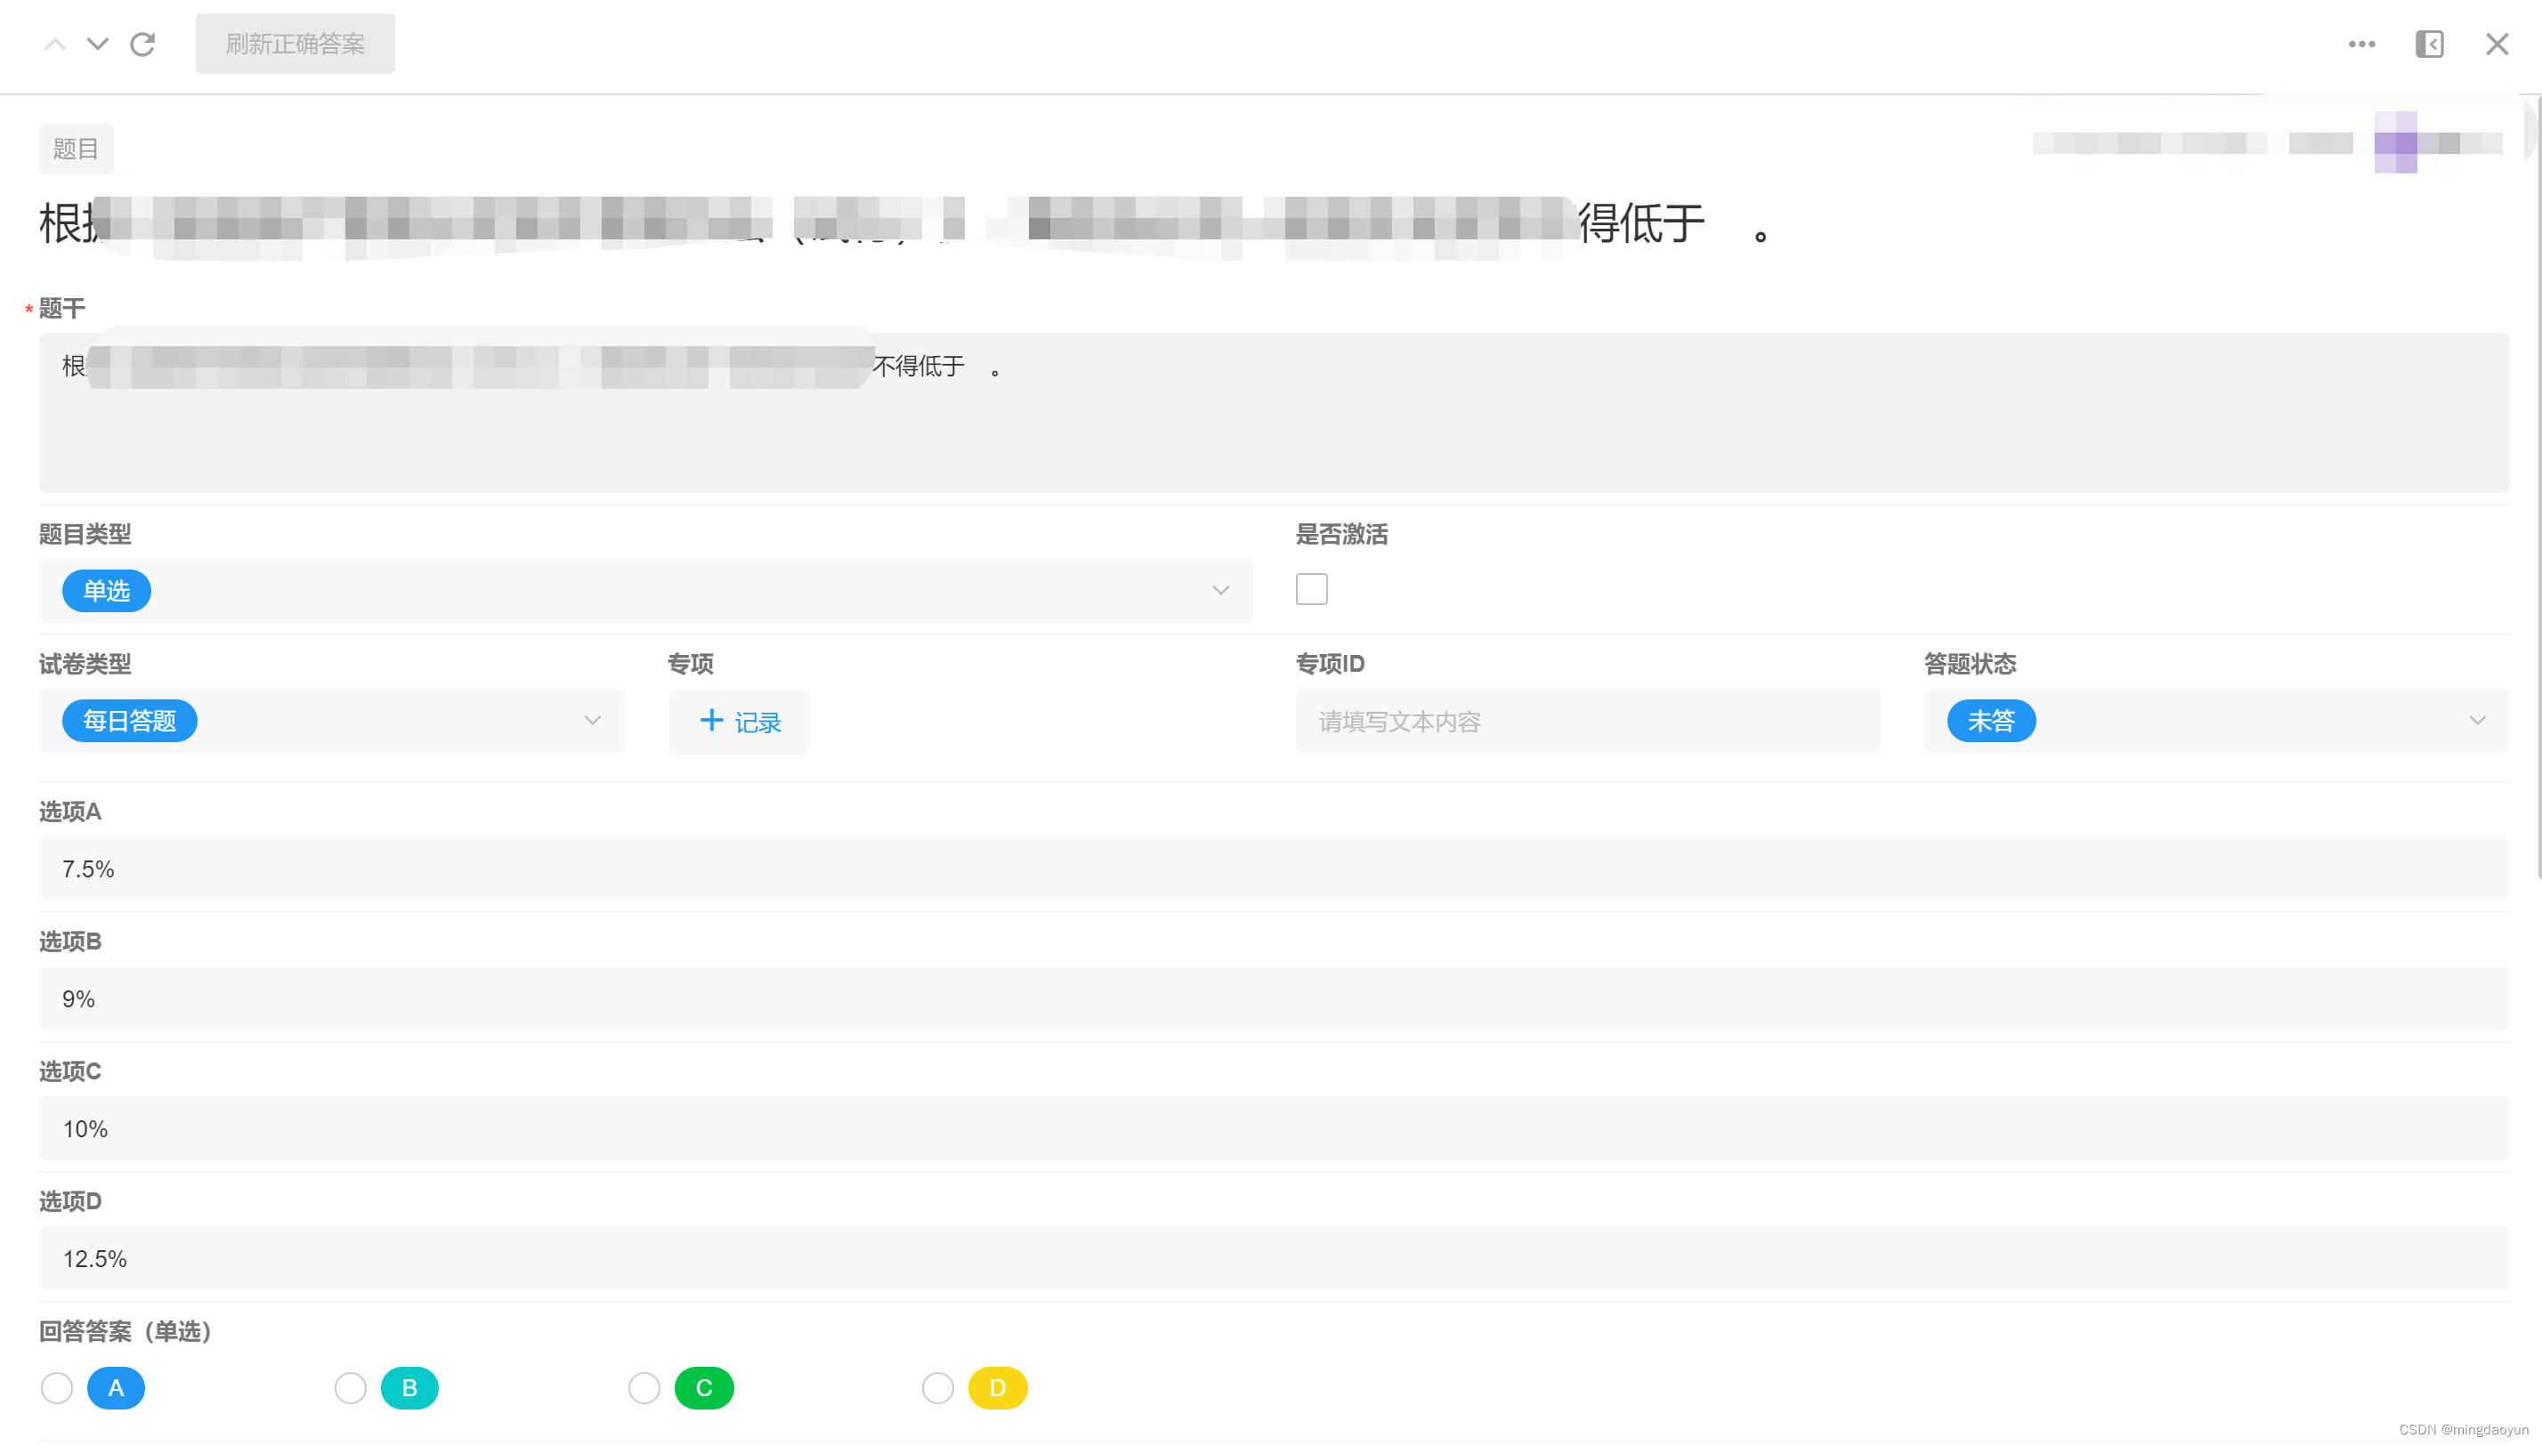Select answer C radio button

644,1388
